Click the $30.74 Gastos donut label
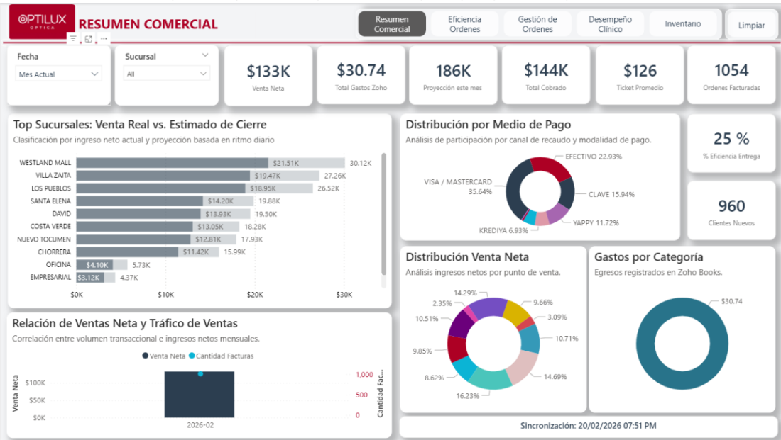Image resolution: width=781 pixels, height=440 pixels. pyautogui.click(x=731, y=301)
